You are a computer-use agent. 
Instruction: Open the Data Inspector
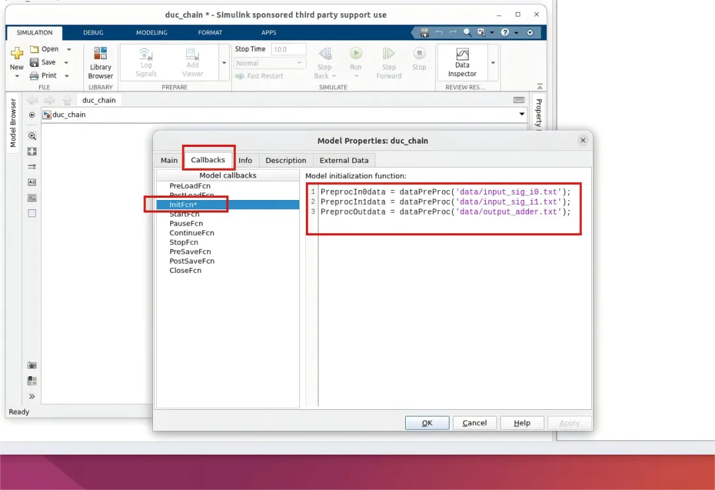(x=462, y=62)
